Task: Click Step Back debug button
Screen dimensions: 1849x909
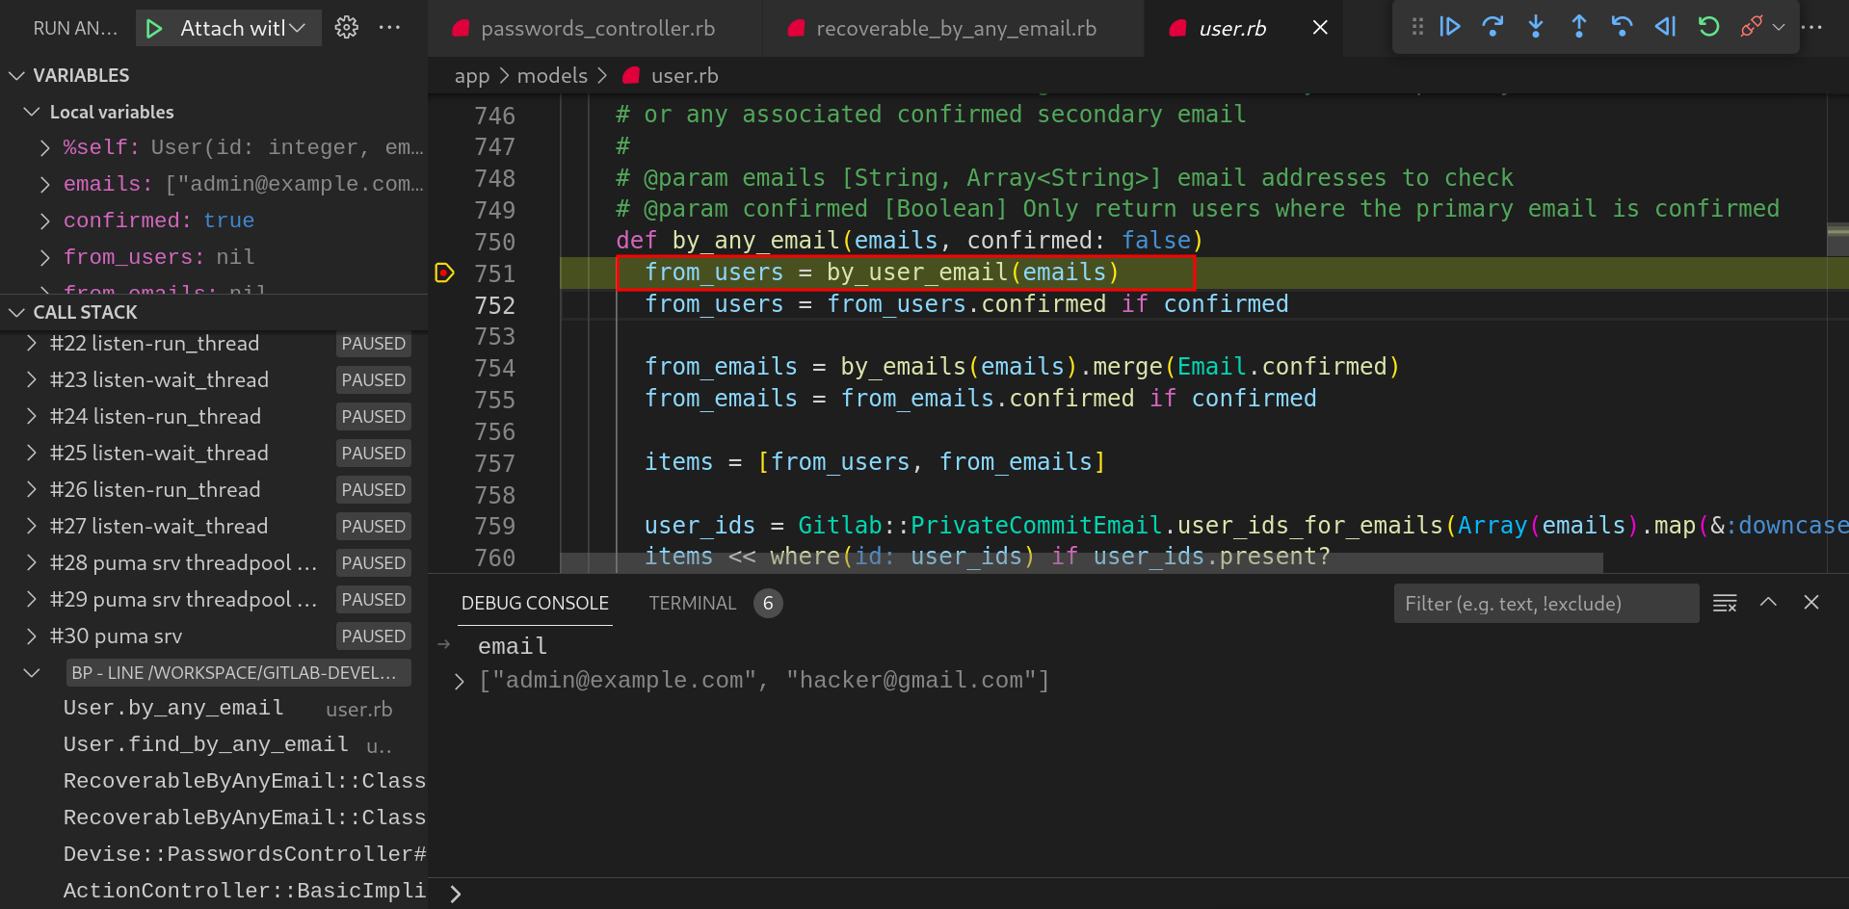Action: click(1622, 27)
